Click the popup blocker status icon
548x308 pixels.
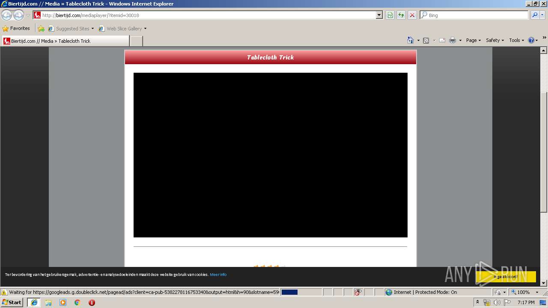coord(358,292)
